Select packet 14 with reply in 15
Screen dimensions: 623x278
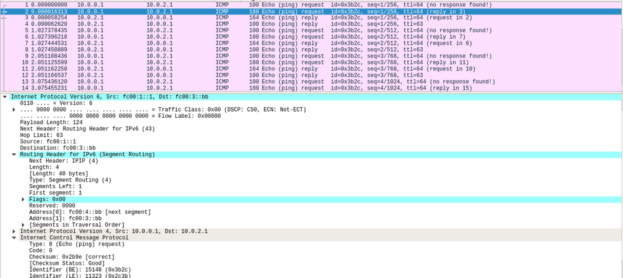pos(312,88)
